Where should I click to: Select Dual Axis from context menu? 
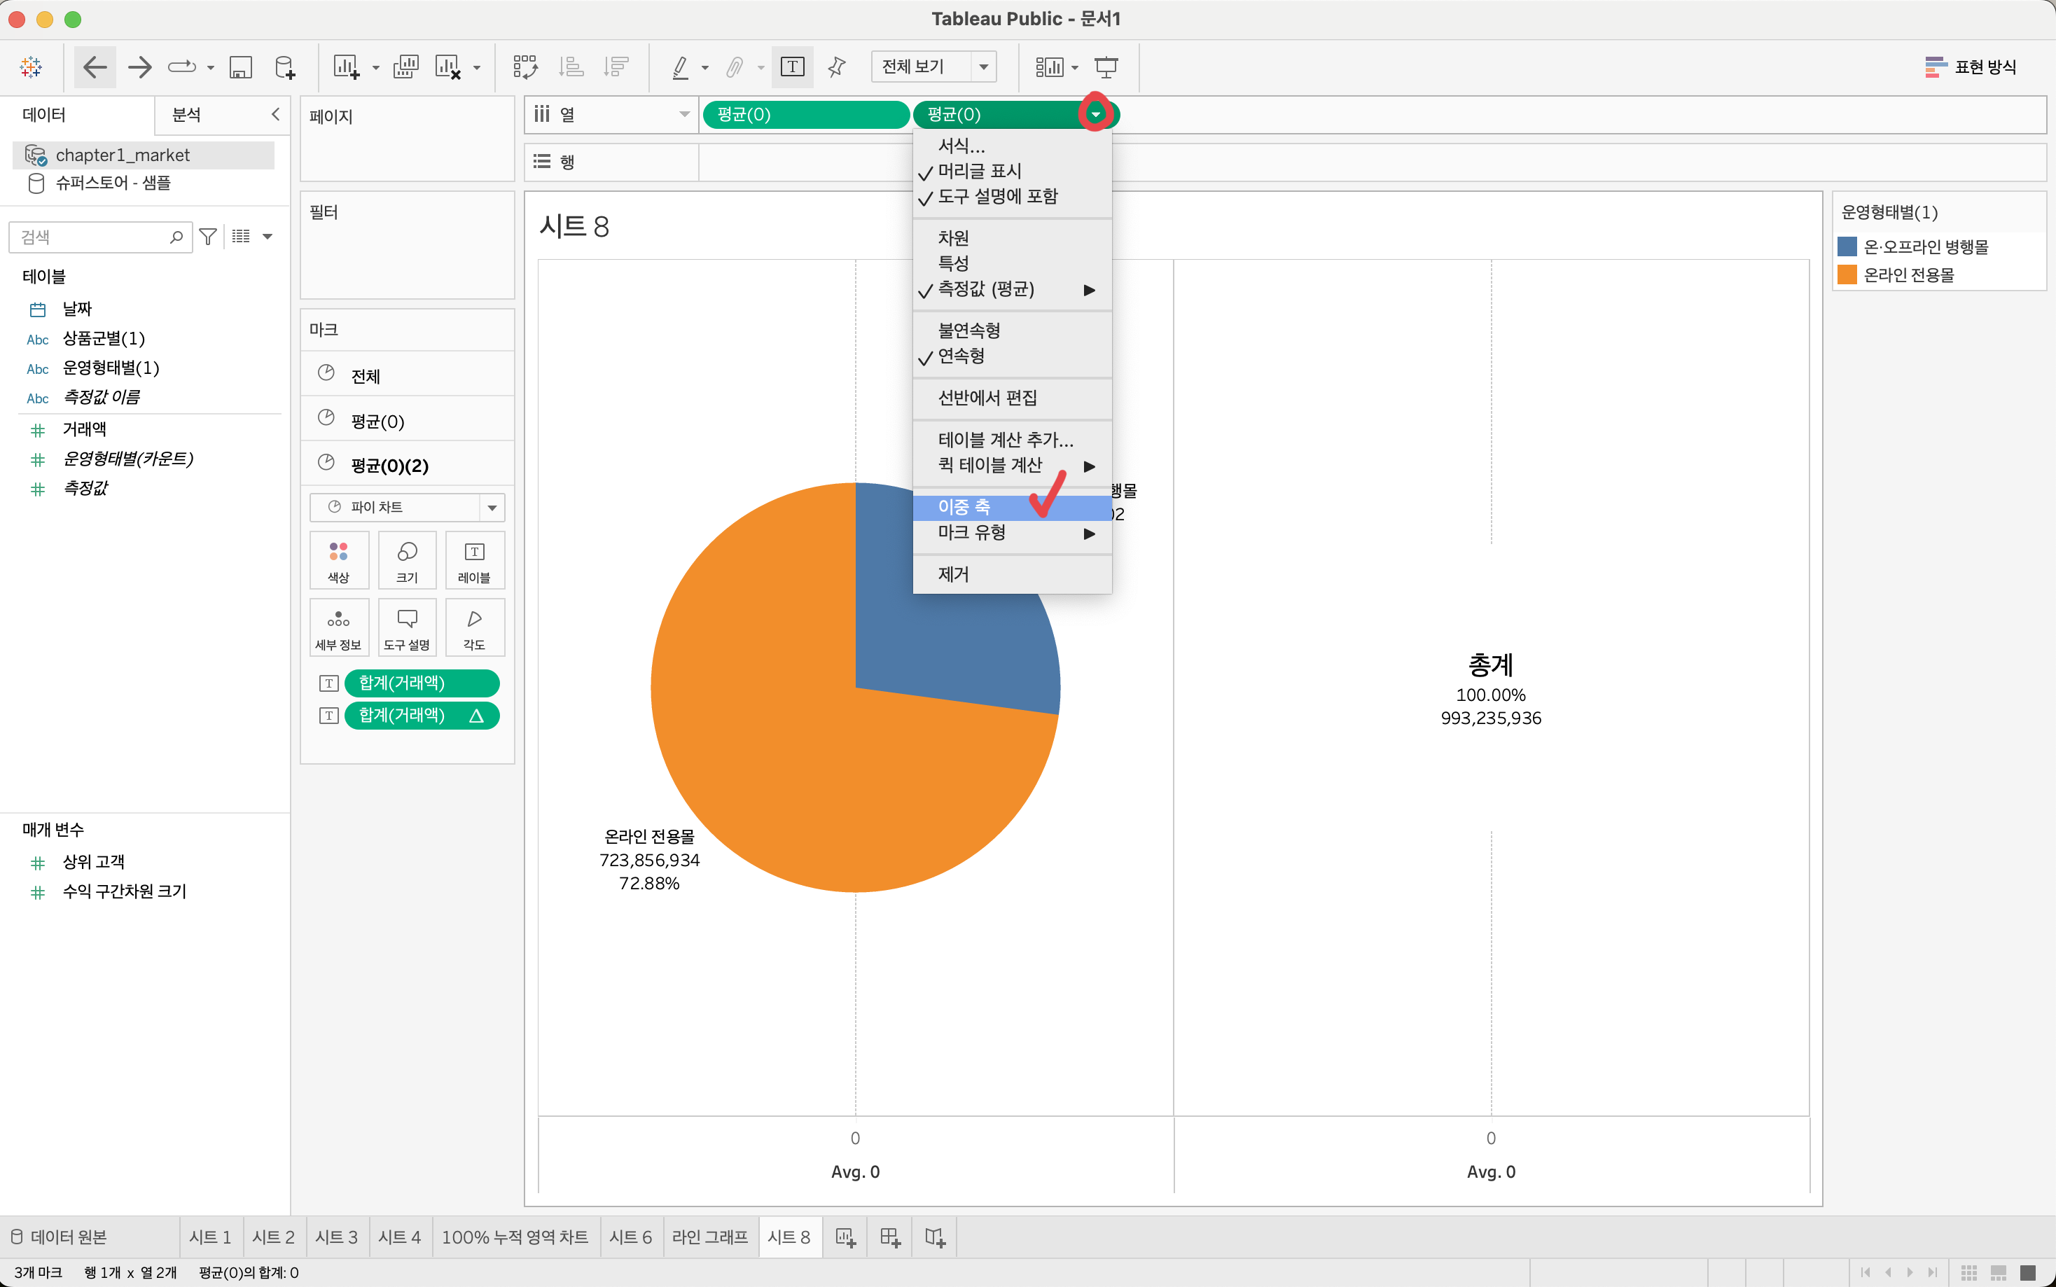(x=964, y=508)
